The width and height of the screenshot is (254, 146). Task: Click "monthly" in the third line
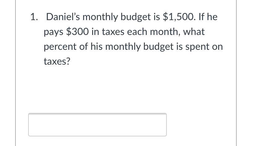pyautogui.click(x=123, y=47)
